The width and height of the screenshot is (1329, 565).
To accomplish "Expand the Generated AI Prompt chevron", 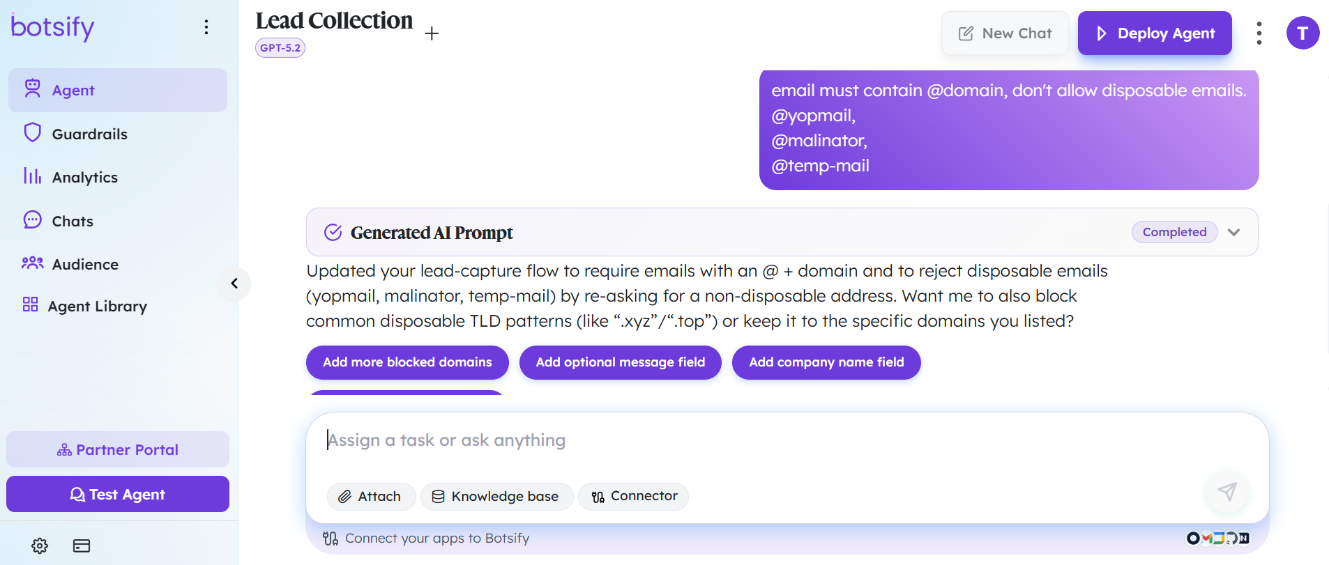I will click(x=1233, y=232).
